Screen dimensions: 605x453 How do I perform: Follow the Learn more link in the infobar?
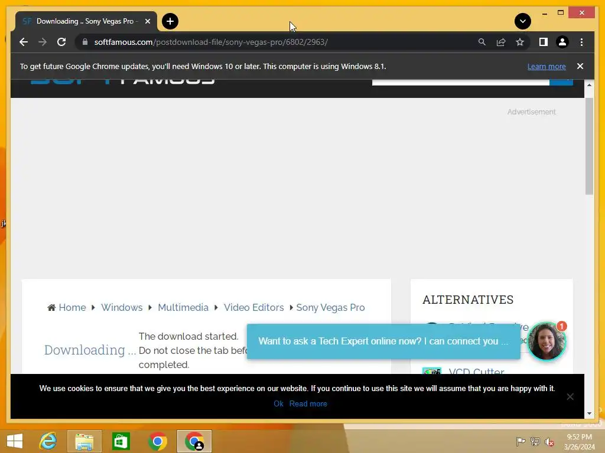(x=547, y=66)
